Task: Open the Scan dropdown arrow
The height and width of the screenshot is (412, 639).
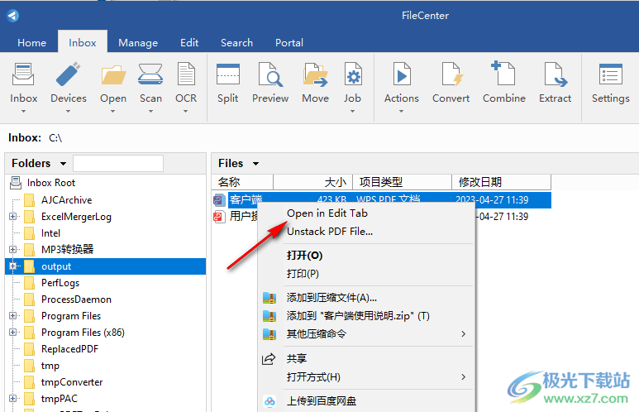Action: (150, 111)
